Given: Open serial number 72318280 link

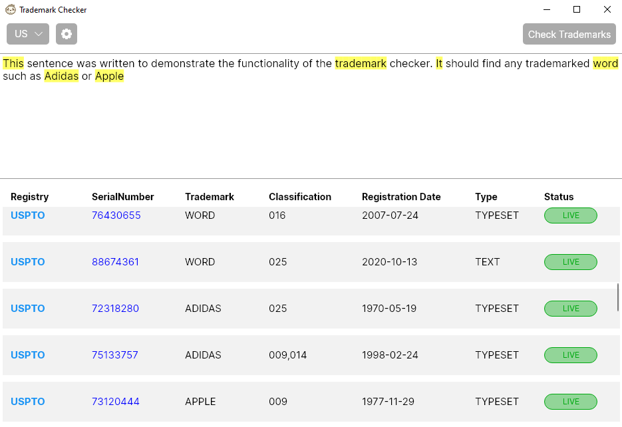Looking at the screenshot, I should (x=116, y=309).
